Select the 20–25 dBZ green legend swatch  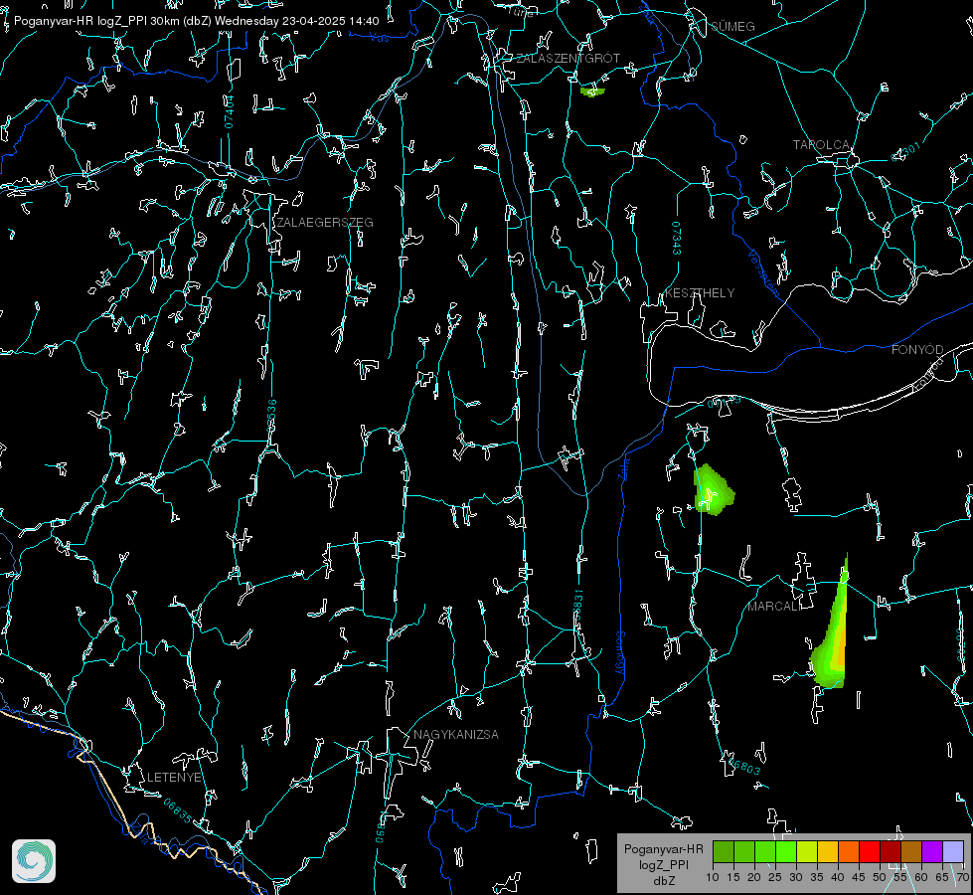tap(765, 851)
